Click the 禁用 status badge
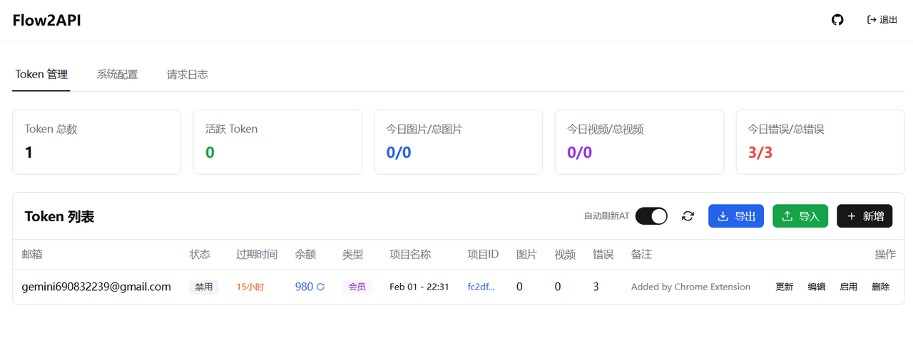The image size is (913, 340). (204, 287)
